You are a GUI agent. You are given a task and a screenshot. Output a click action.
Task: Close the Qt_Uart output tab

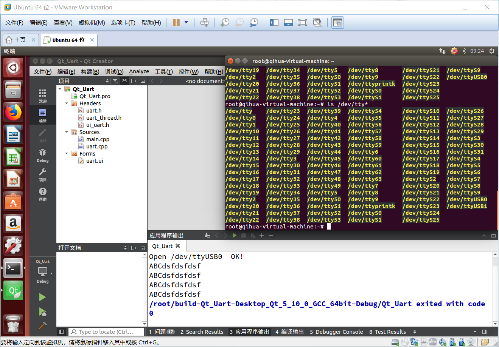tap(178, 246)
